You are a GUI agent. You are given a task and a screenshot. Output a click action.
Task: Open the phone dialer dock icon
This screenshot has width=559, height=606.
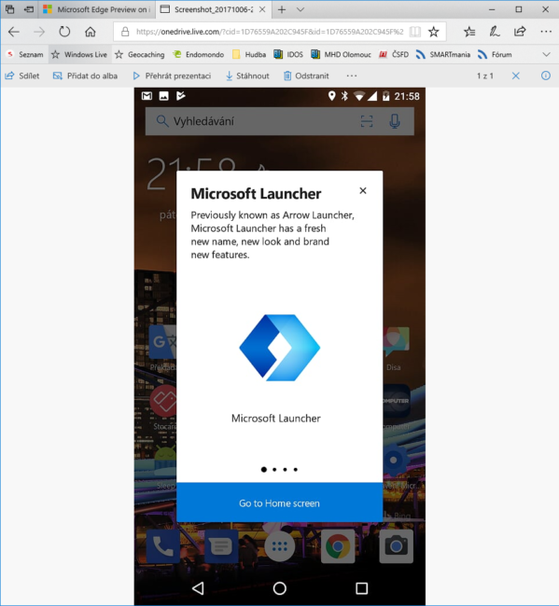[x=163, y=546]
